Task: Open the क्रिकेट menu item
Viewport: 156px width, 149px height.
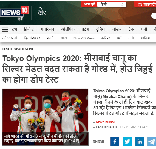Action: pos(29,29)
